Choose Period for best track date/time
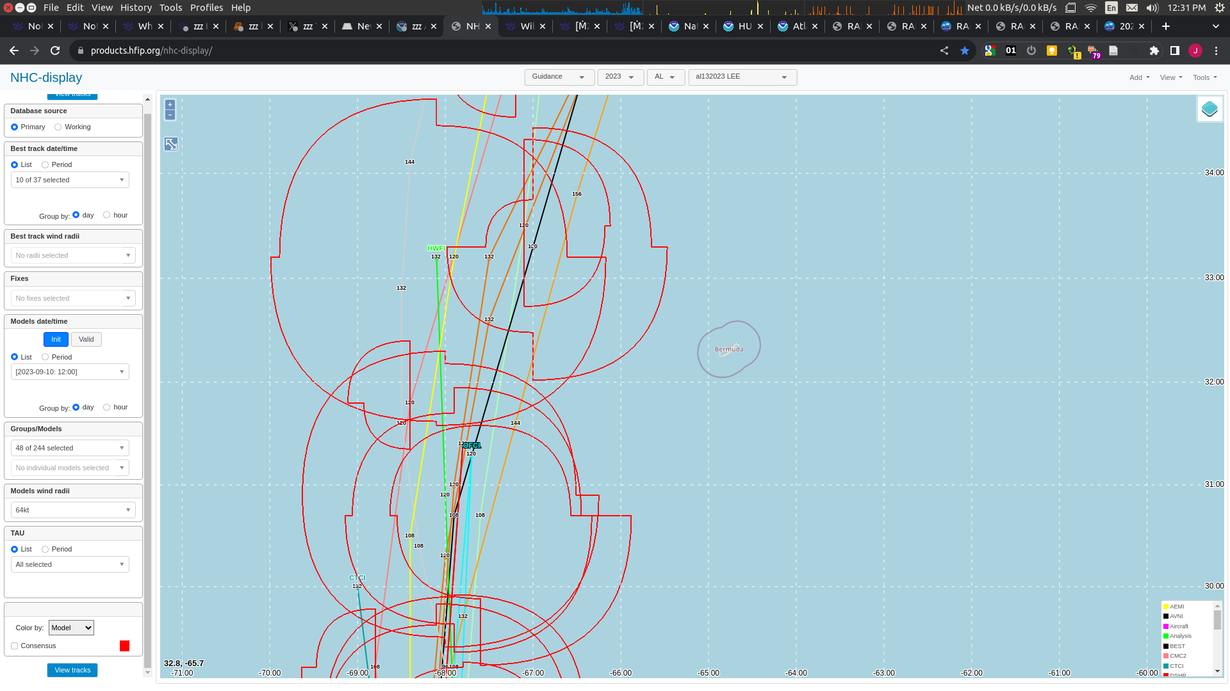This screenshot has height=691, width=1230. [x=45, y=165]
